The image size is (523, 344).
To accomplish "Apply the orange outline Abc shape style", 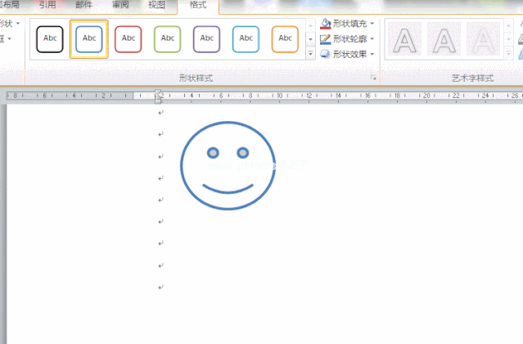I will pyautogui.click(x=285, y=38).
